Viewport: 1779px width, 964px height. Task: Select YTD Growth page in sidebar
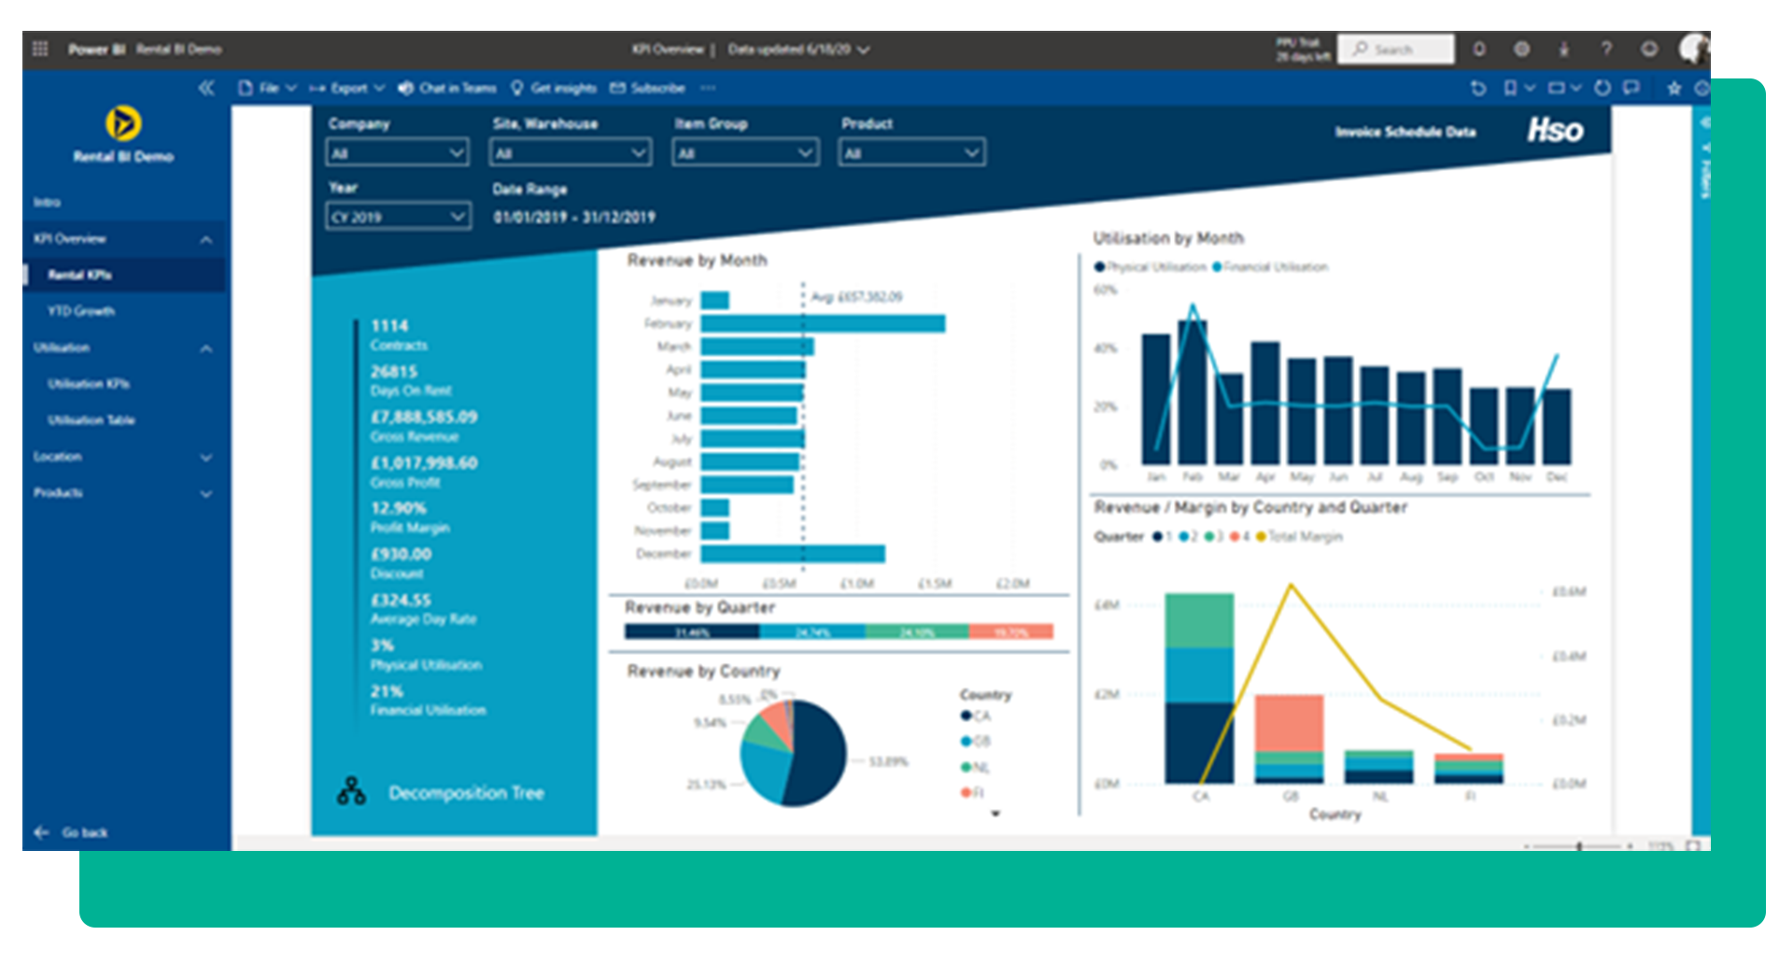(x=81, y=311)
